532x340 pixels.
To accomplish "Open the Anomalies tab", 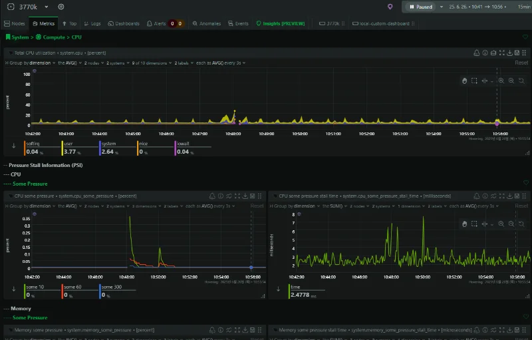I will tap(207, 23).
